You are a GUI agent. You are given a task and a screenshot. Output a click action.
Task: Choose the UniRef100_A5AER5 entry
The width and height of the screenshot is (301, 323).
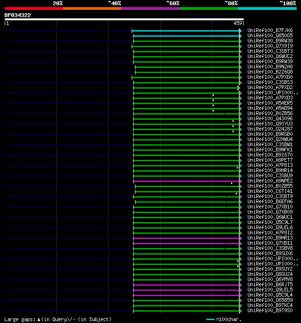[270, 103]
